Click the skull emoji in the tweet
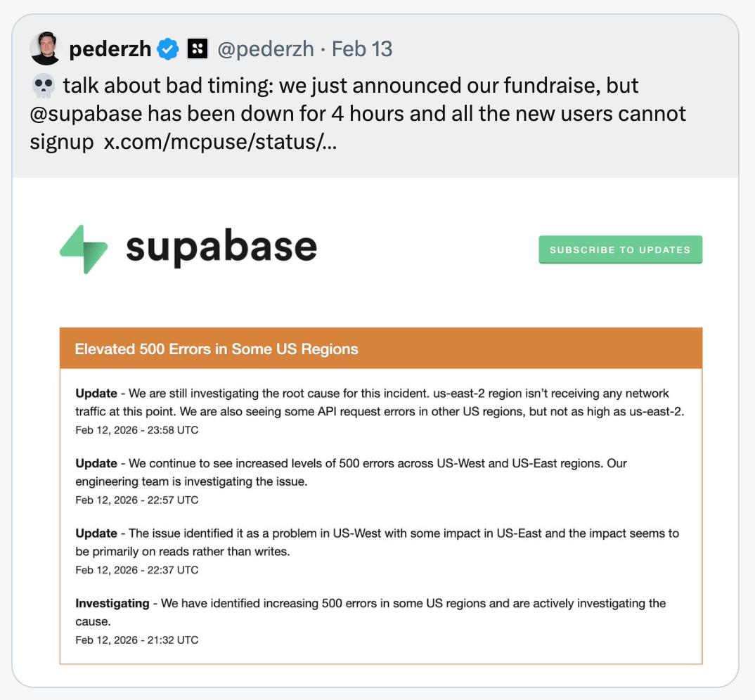755x700 pixels. (x=43, y=86)
